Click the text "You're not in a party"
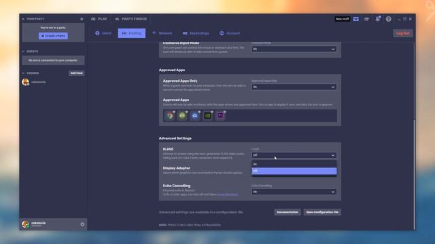 click(53, 28)
